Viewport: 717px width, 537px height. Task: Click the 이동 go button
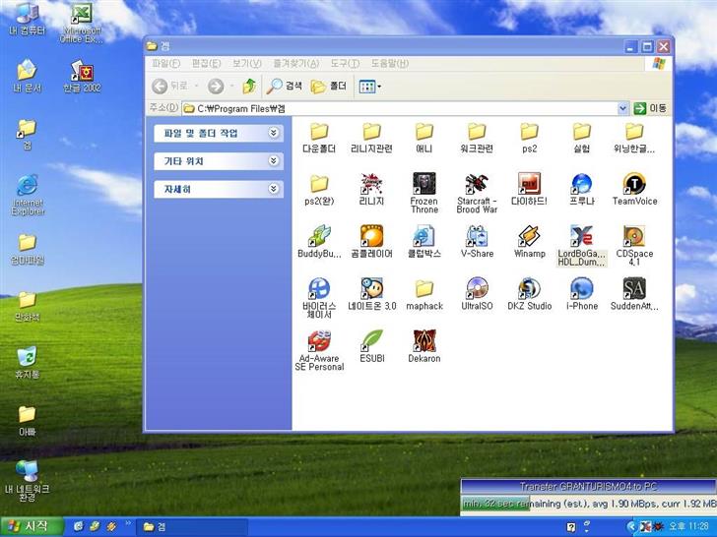coord(650,108)
